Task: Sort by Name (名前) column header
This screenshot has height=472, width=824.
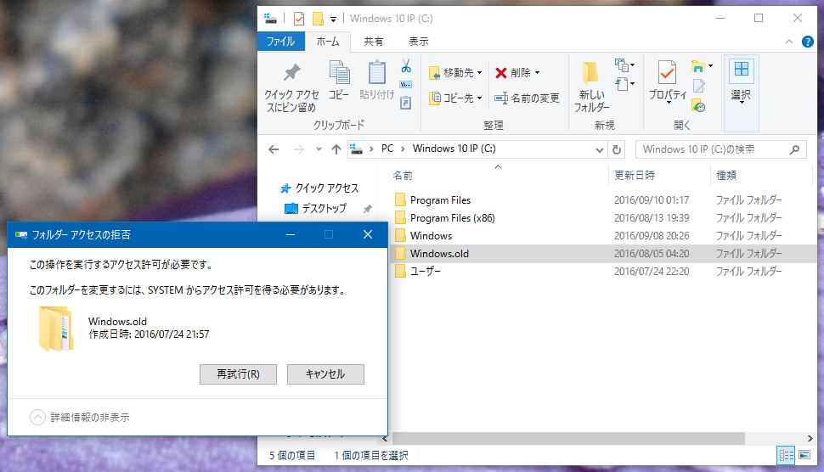Action: point(403,176)
